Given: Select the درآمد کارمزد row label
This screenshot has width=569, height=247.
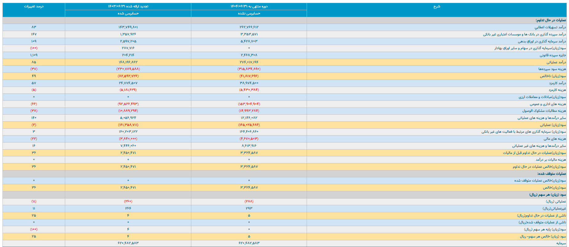Looking at the screenshot, I should coord(557,83).
